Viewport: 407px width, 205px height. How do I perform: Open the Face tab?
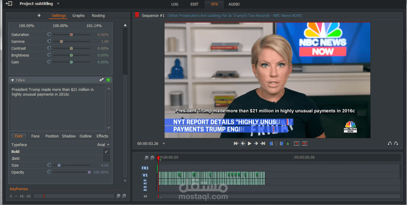tap(35, 136)
